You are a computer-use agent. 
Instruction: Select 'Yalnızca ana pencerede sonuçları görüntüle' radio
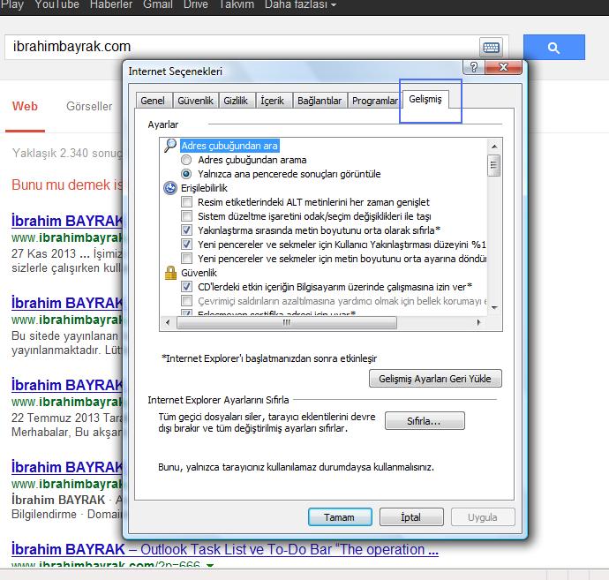186,174
